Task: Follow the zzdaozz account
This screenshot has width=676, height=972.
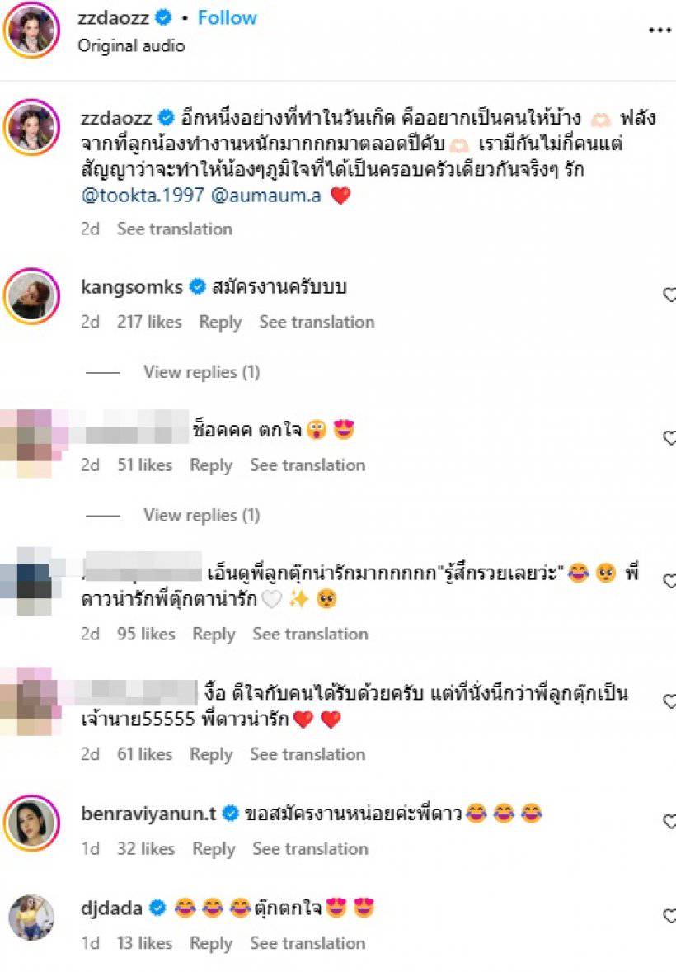Action: [x=228, y=17]
